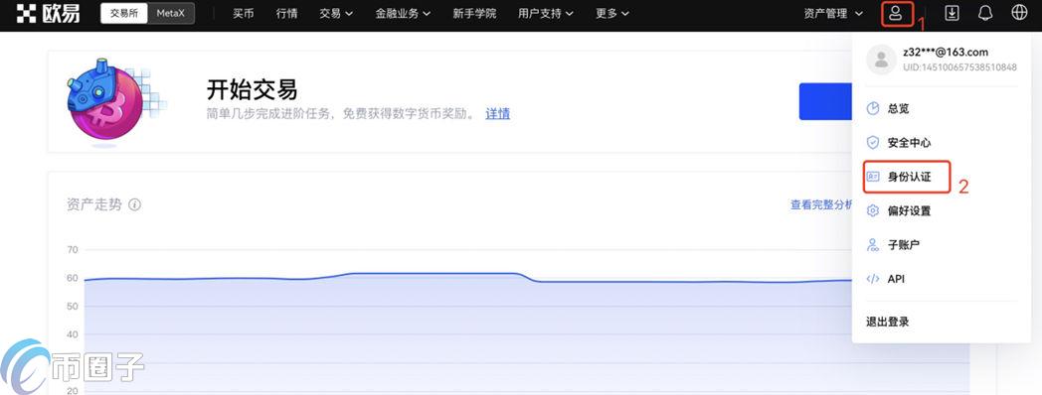Expand the 资产管理 dropdown
The height and width of the screenshot is (395, 1042).
(x=833, y=13)
